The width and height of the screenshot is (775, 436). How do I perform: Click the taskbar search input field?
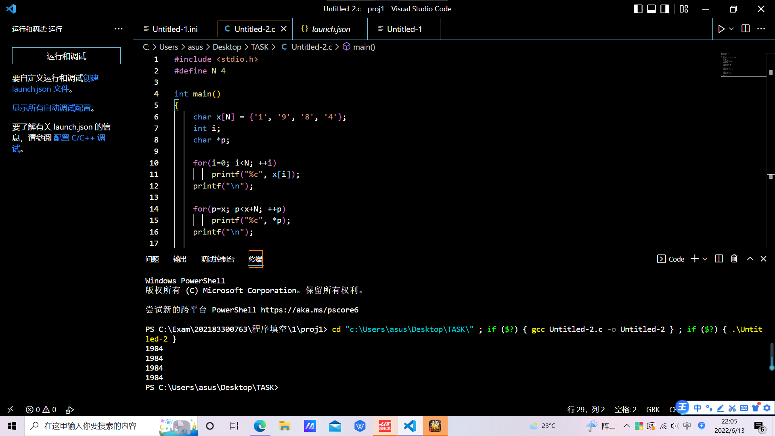(111, 426)
